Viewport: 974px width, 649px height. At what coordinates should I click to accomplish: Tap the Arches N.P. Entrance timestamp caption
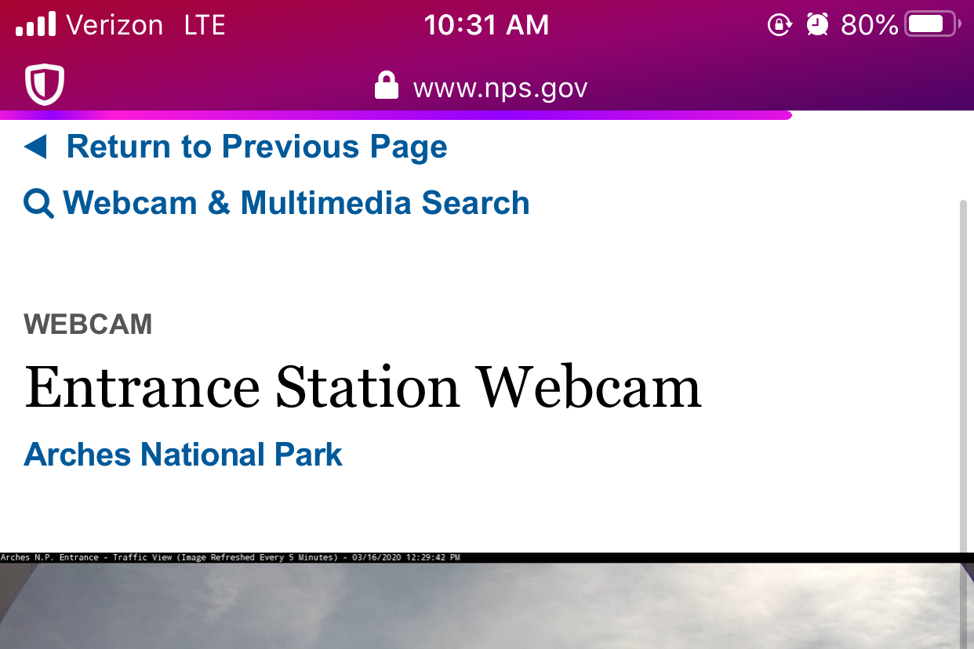coord(231,557)
